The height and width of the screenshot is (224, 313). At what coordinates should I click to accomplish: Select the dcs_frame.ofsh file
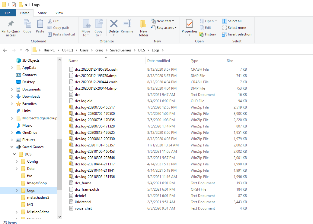(87, 189)
